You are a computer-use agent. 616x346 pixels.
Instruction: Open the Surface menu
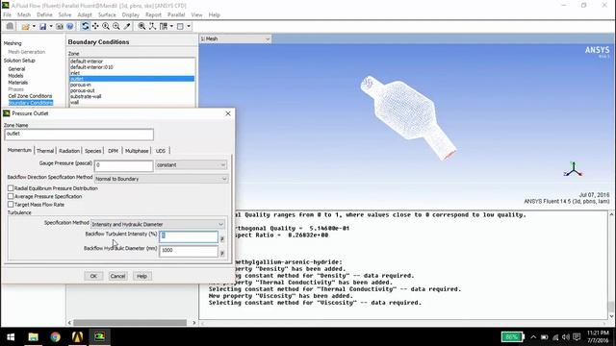(107, 15)
